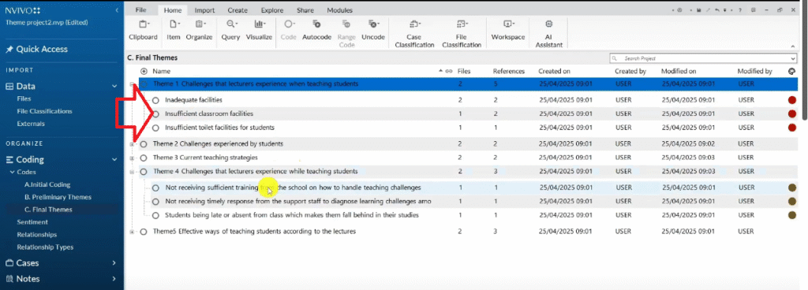This screenshot has width=808, height=290.
Task: Expand the Theme5 node
Action: pos(133,232)
